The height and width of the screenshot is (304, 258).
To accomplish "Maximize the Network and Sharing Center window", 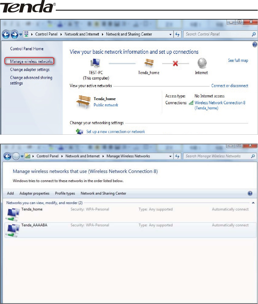I will 239,22.
